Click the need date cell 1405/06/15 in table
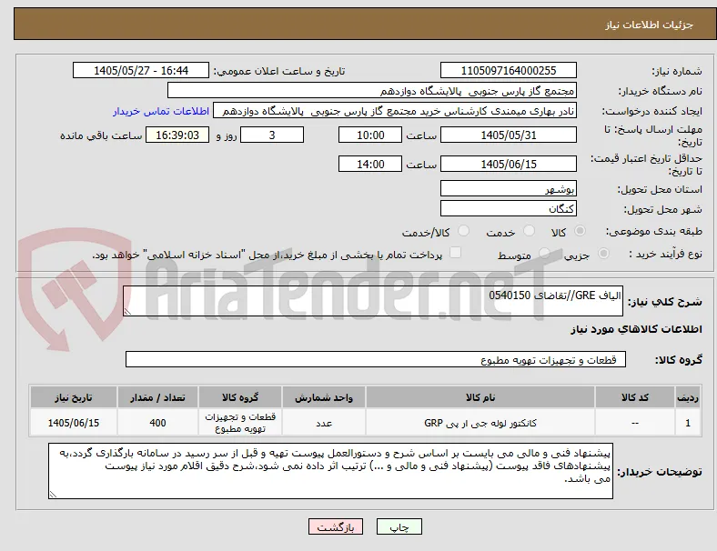This screenshot has width=717, height=551. (x=74, y=423)
